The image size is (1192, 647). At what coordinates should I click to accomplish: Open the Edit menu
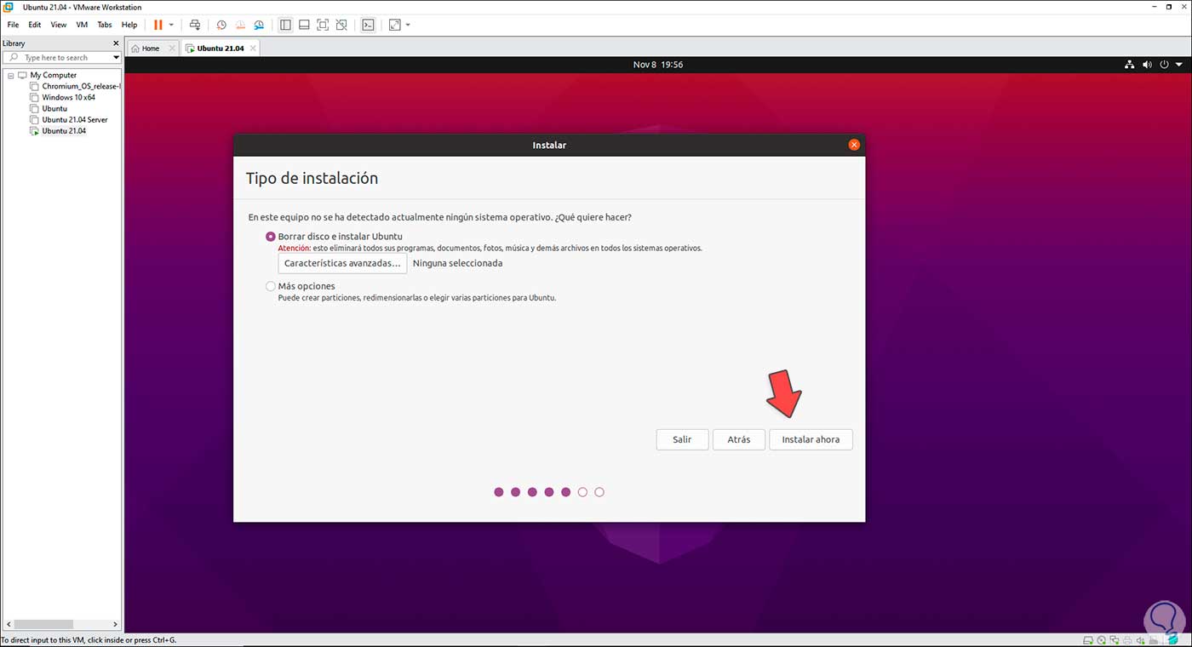(35, 25)
